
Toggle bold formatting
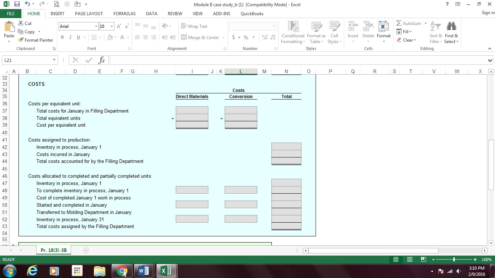[x=62, y=38]
